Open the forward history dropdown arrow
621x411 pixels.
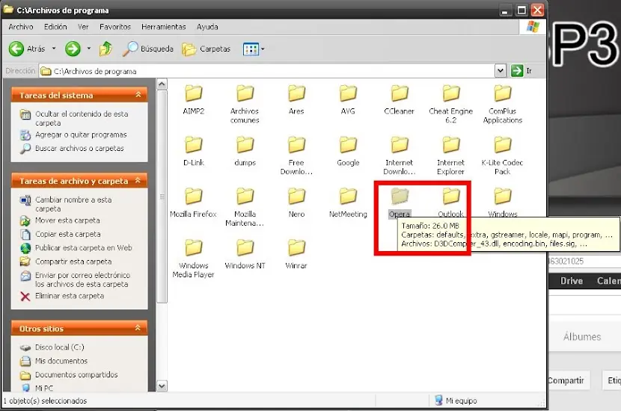point(89,49)
